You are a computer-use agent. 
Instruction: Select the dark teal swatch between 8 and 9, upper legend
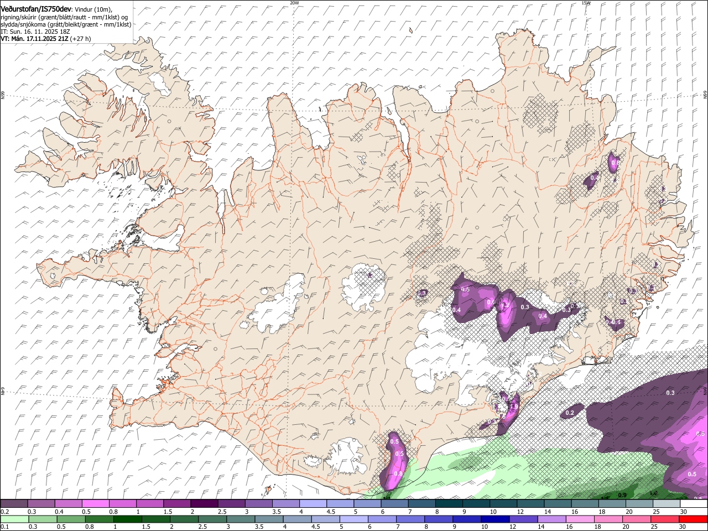(449, 504)
